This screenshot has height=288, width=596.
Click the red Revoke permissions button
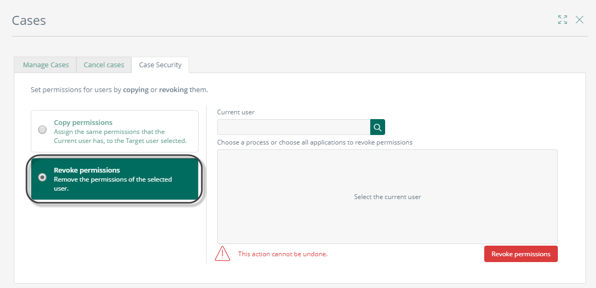(x=521, y=254)
